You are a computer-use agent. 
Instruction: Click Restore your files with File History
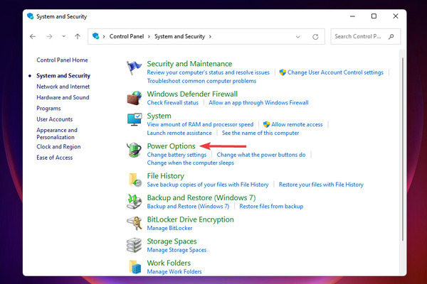[x=321, y=185]
